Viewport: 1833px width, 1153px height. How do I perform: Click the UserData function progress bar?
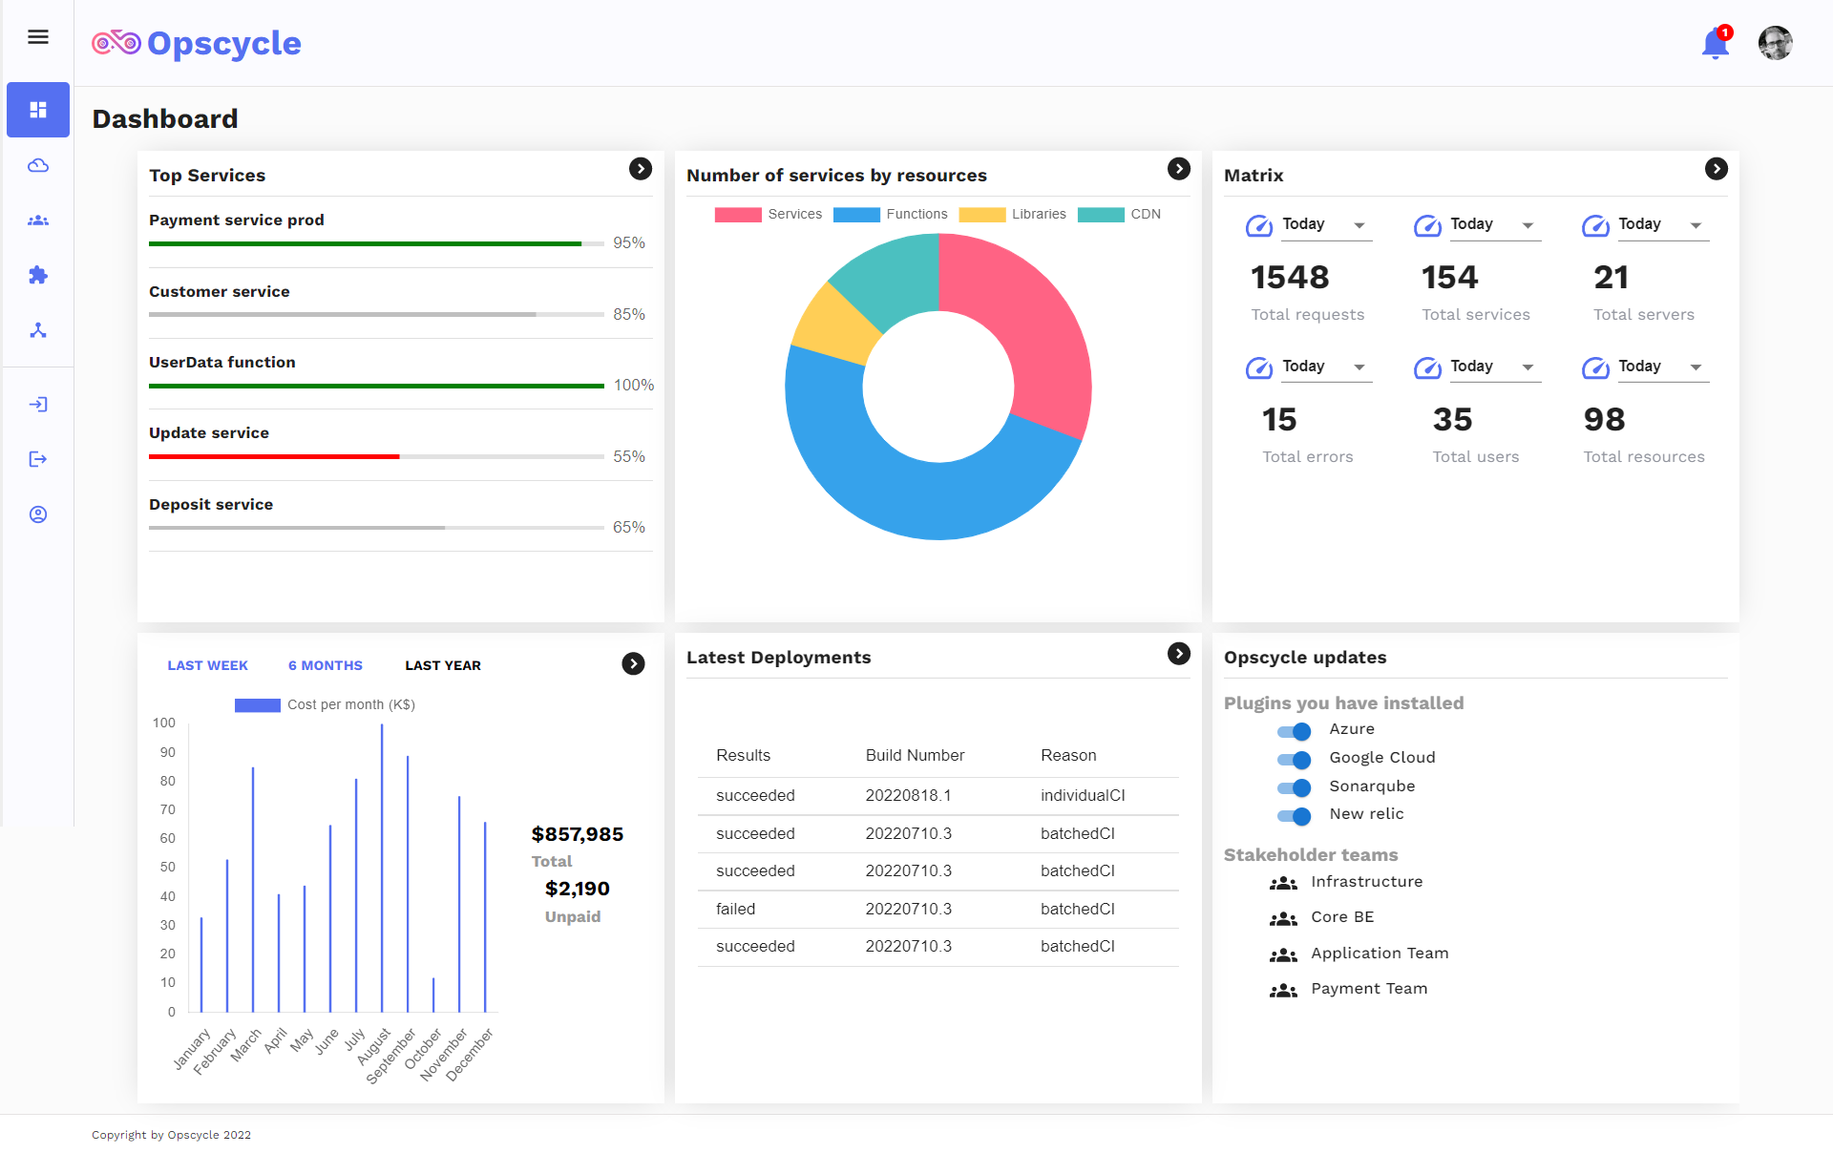376,387
